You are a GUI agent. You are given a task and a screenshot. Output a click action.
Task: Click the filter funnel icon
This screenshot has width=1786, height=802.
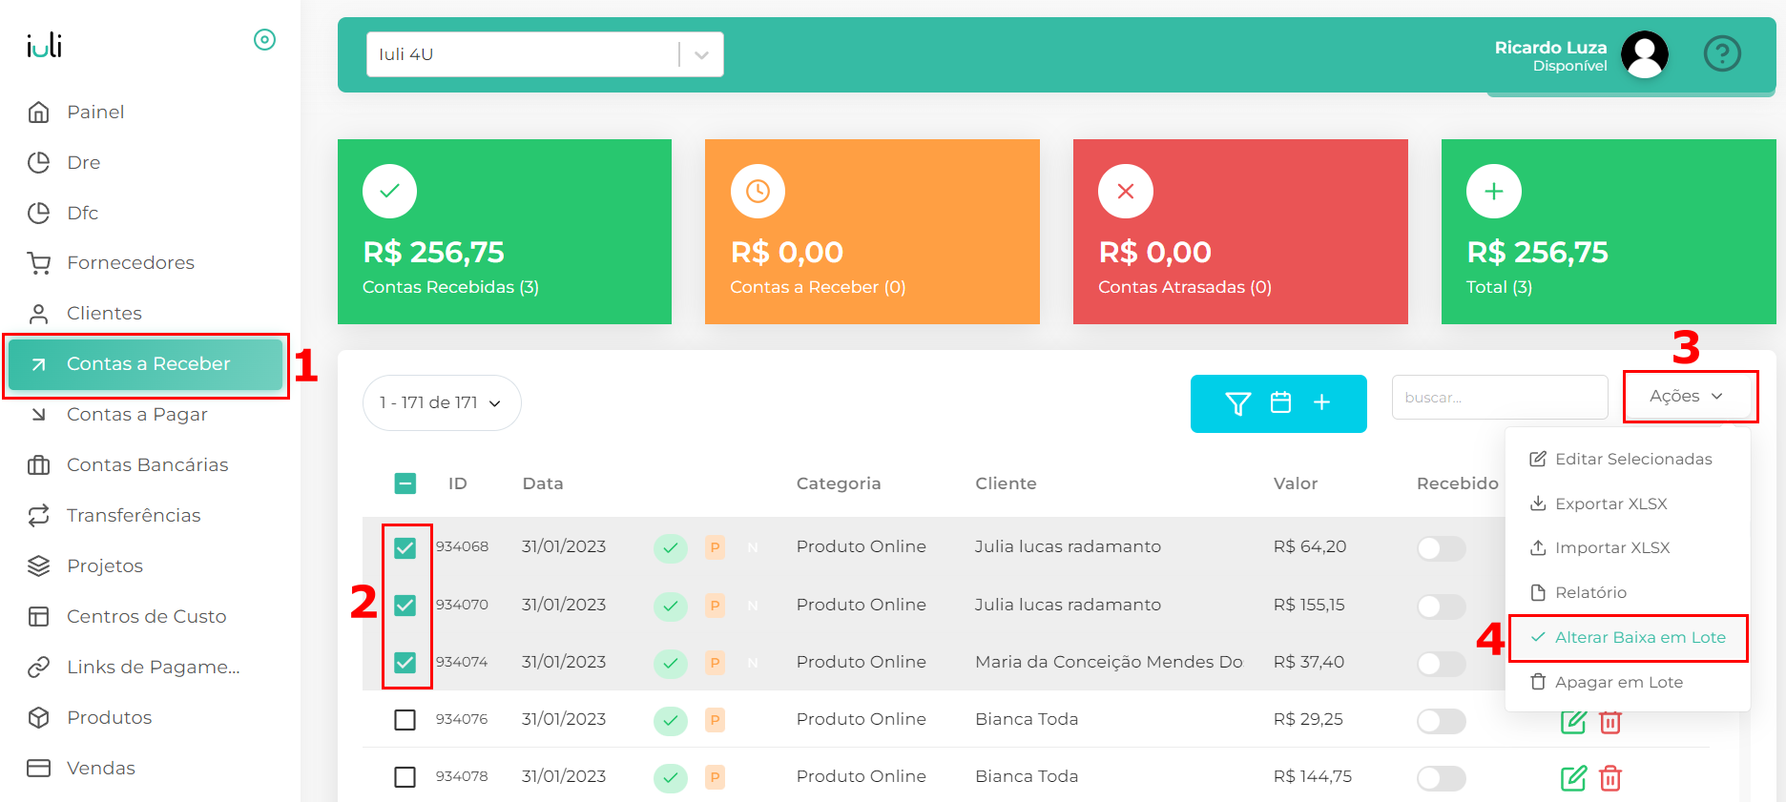[x=1237, y=403]
